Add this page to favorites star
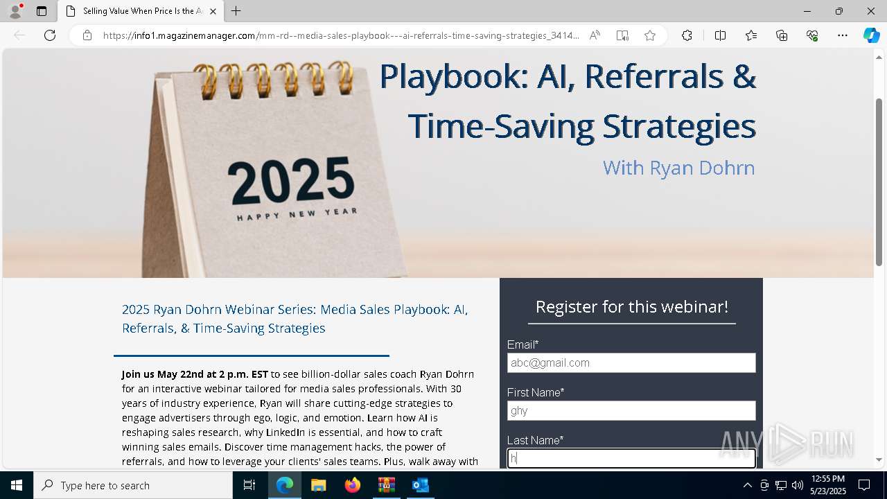This screenshot has height=499, width=887. point(650,35)
